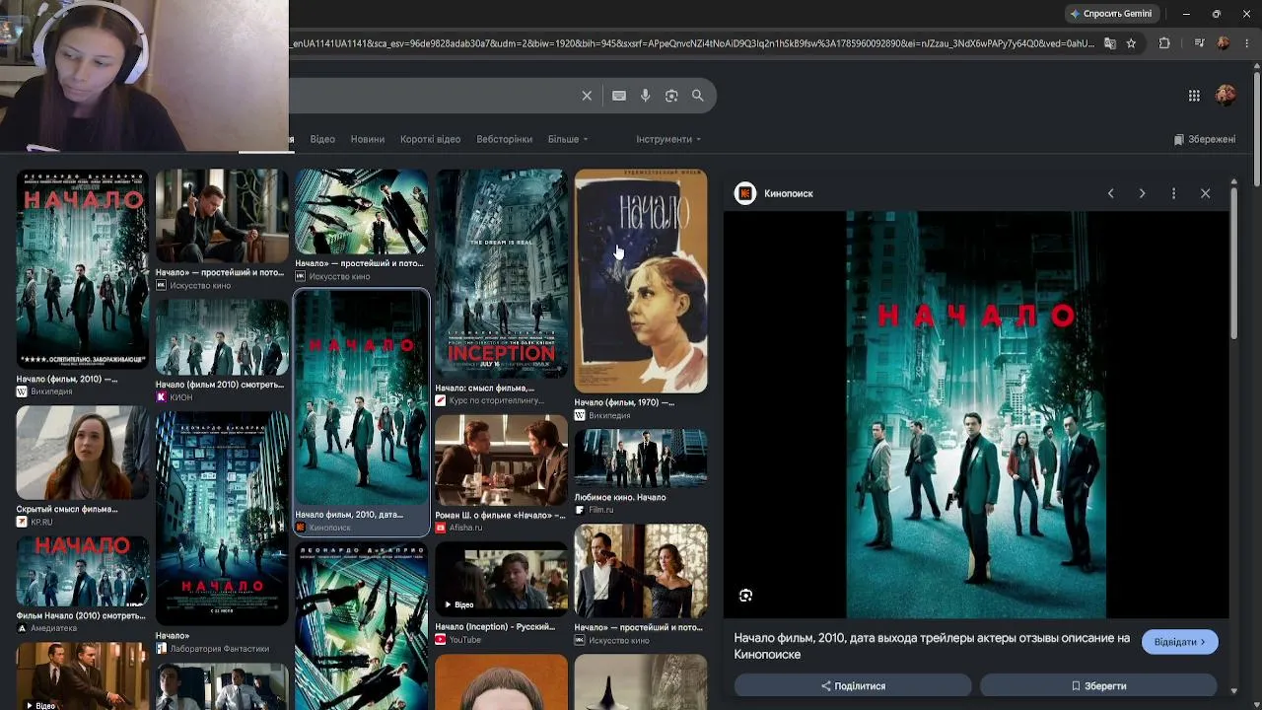Click the Lens icon on the preview image

[746, 596]
